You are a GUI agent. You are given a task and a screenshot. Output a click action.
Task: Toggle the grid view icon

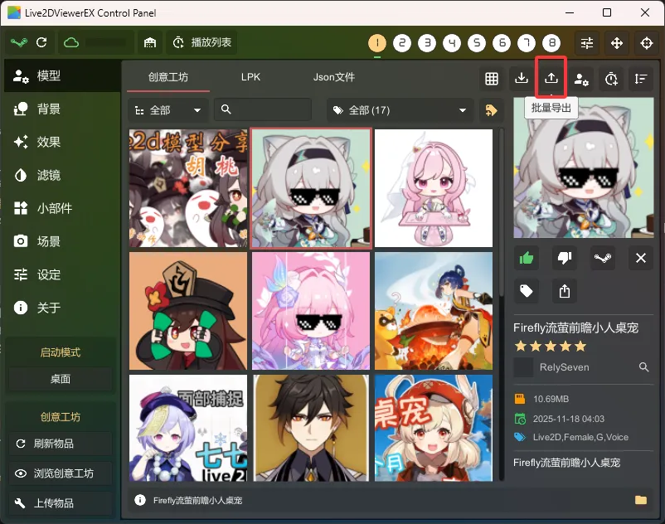[x=492, y=79]
